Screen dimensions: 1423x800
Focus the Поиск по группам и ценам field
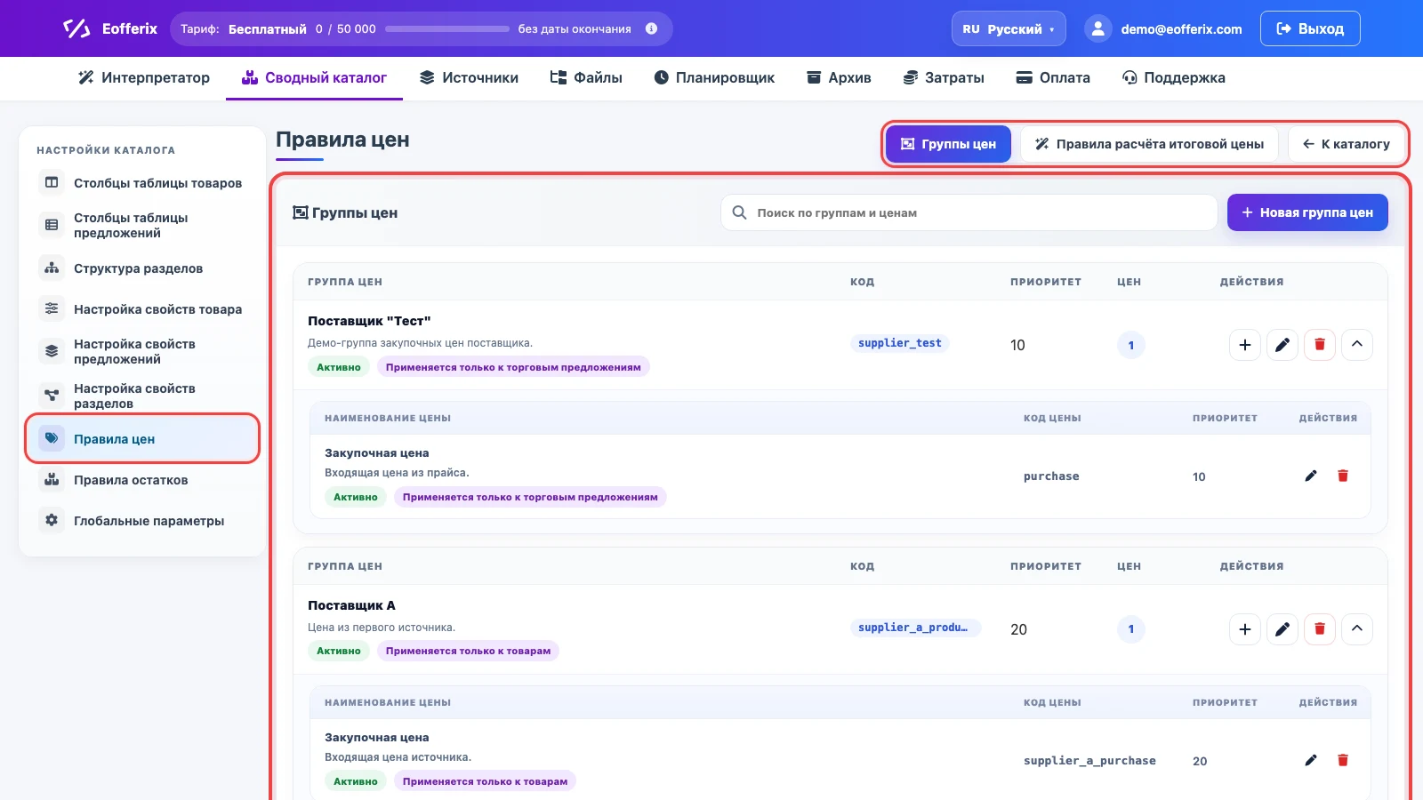click(x=969, y=212)
